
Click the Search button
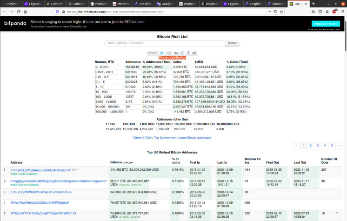233,43
